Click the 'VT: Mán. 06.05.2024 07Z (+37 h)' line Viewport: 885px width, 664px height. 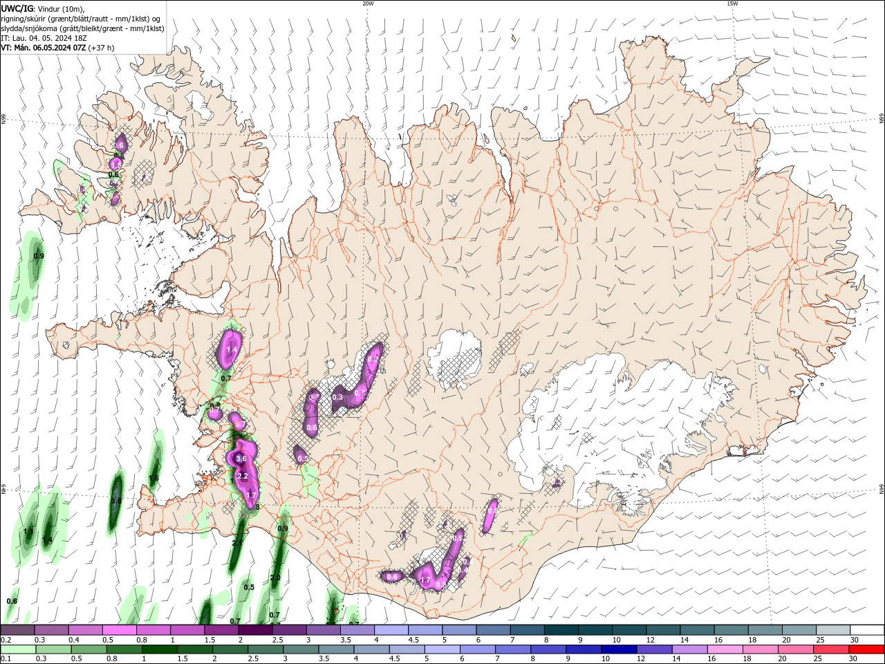click(x=57, y=48)
